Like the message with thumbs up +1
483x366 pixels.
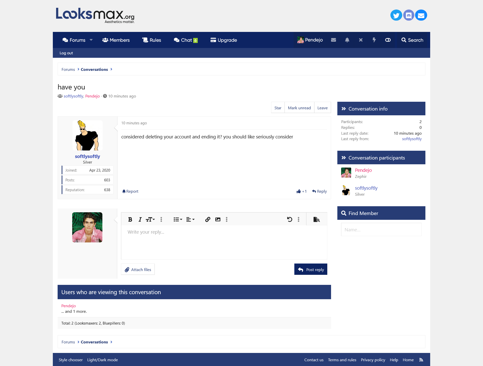301,191
